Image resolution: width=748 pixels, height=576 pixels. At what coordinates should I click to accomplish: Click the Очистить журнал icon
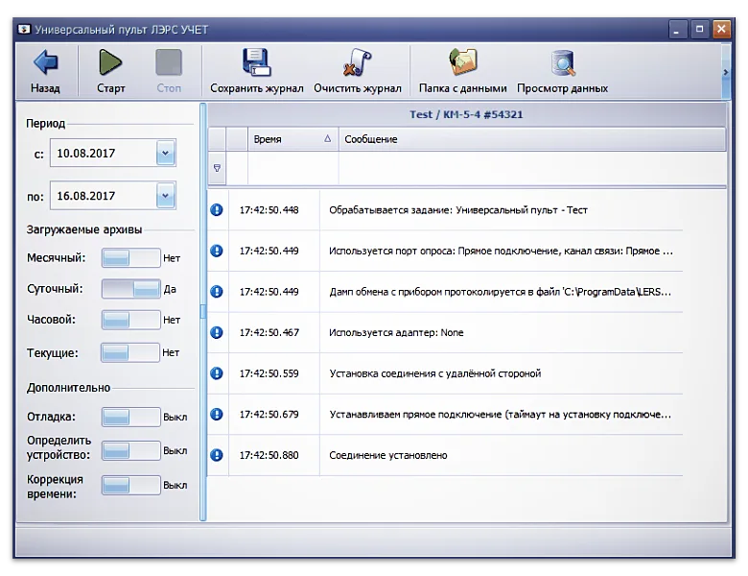click(x=357, y=64)
